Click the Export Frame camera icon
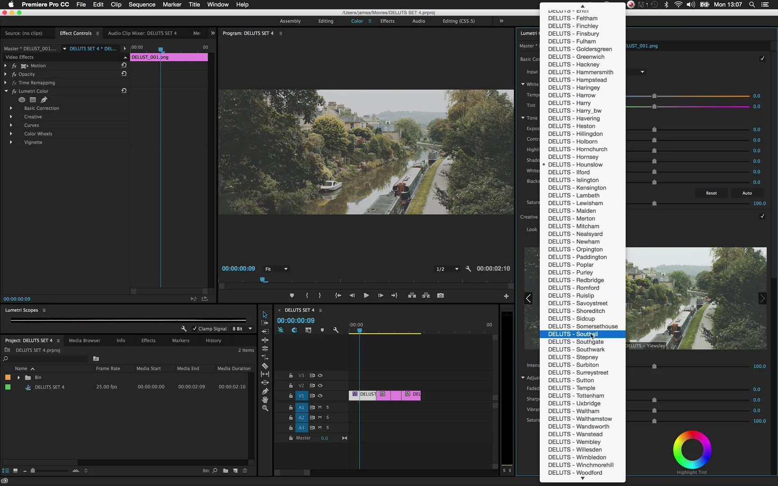The width and height of the screenshot is (778, 486). pyautogui.click(x=440, y=296)
